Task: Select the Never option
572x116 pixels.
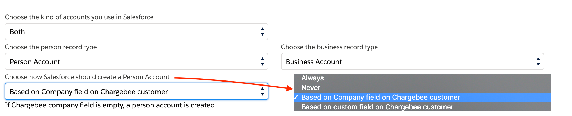Action: [311, 88]
